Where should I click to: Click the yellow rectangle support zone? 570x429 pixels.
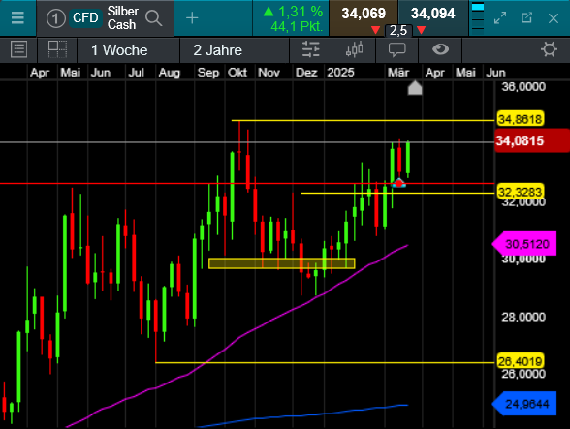coord(282,263)
